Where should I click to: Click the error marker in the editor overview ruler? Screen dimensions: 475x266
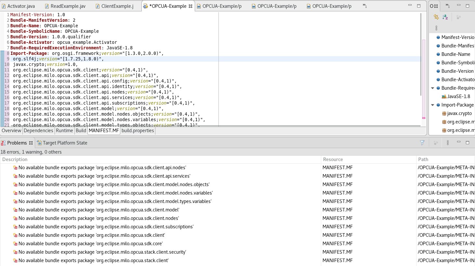424,118
